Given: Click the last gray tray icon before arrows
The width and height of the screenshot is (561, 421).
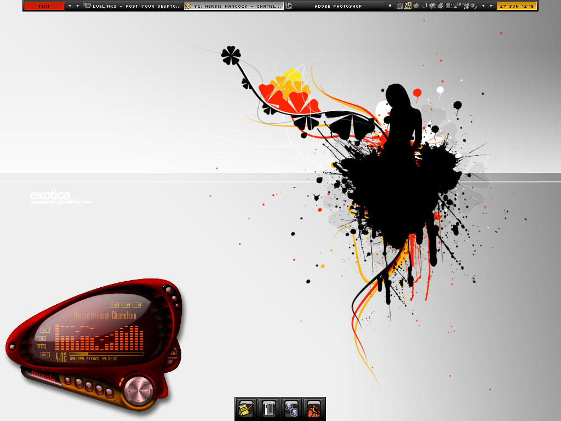Looking at the screenshot, I should [x=474, y=6].
